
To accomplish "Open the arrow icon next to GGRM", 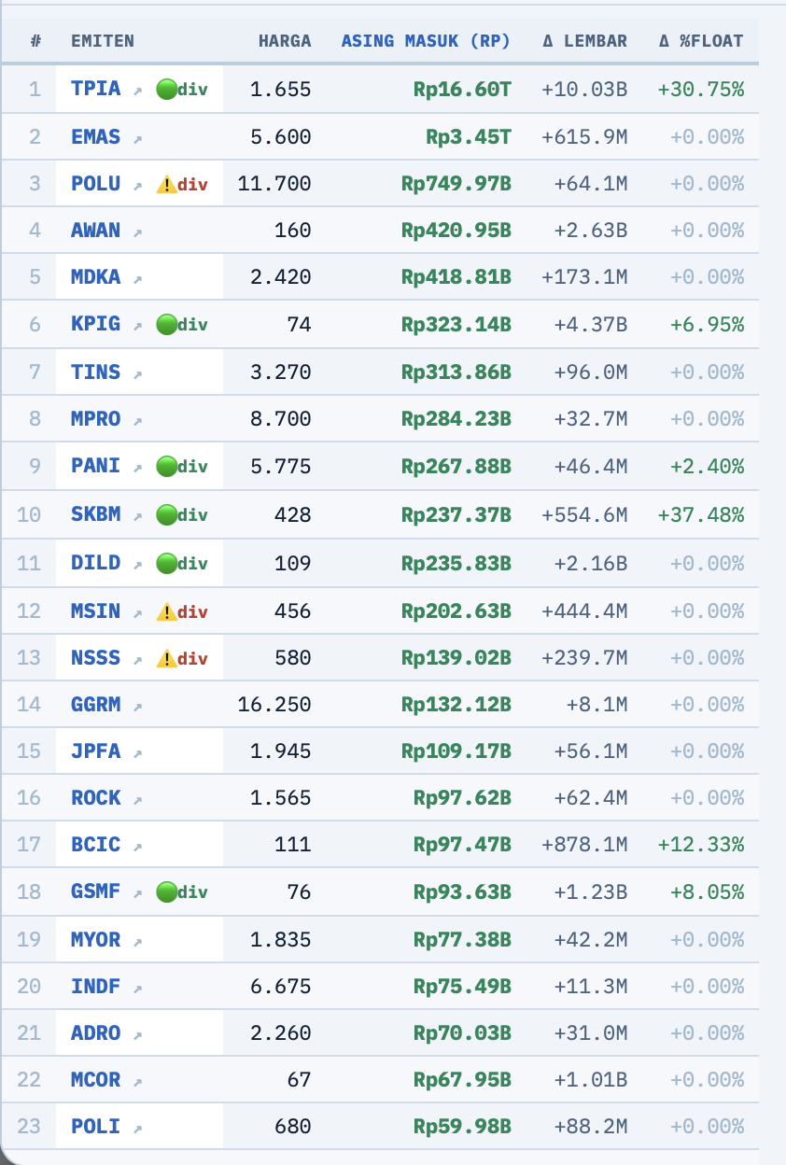I will pyautogui.click(x=137, y=707).
